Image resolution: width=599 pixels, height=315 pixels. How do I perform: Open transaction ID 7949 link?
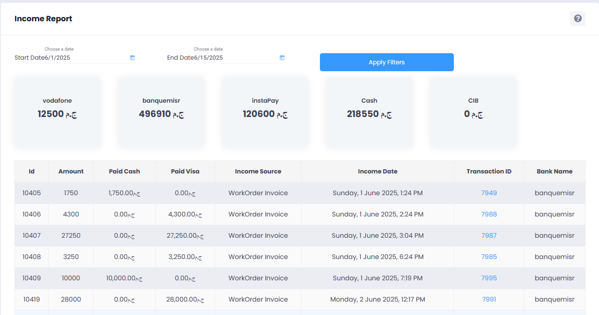[x=489, y=193]
